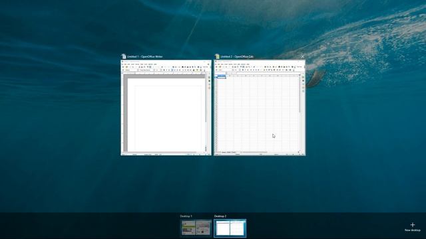The height and width of the screenshot is (239, 426).
Task: Click the 'Untitled 1 - OpenOffice Writer' title
Action: pos(145,56)
